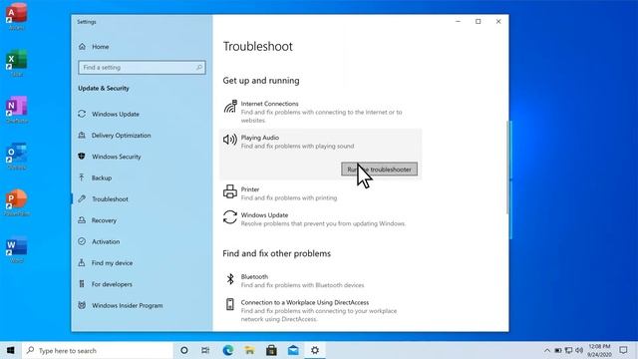Open Delivery Optimization page
This screenshot has width=638, height=359.
122,136
